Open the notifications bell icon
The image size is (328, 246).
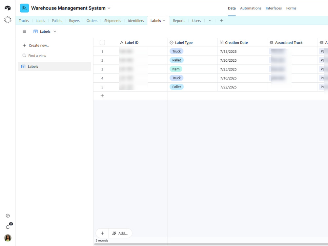click(x=8, y=227)
